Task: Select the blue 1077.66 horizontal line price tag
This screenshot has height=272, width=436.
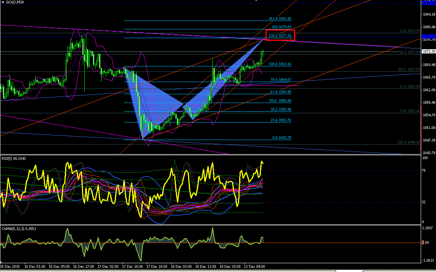Action: [429, 37]
